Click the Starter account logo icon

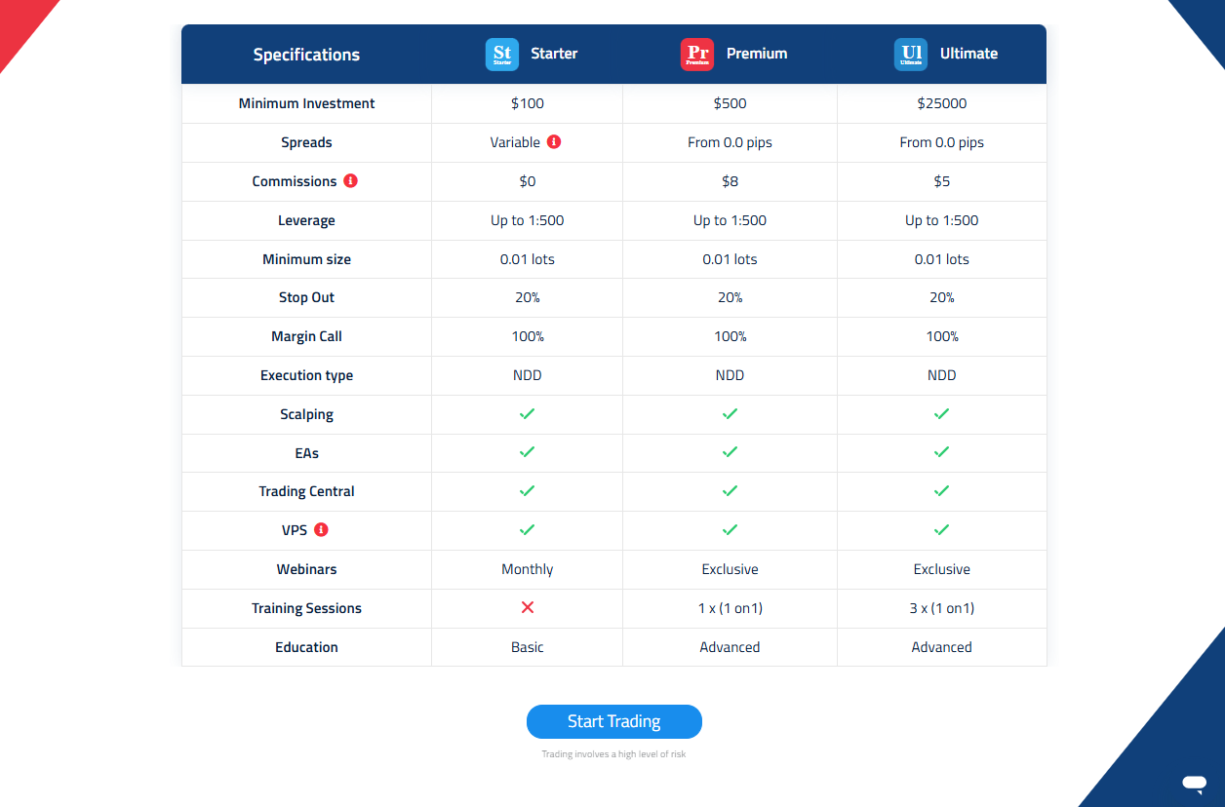(x=502, y=55)
